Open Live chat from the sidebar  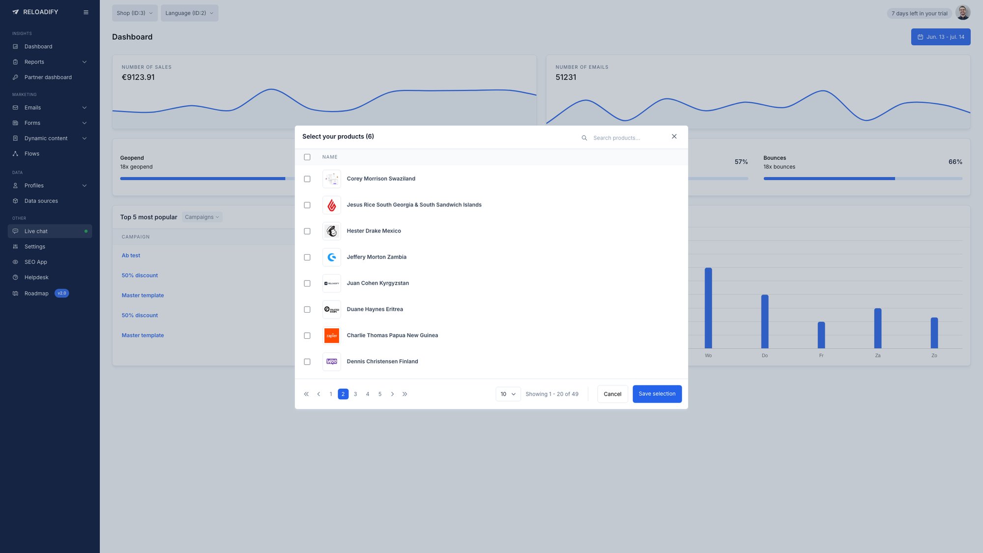[x=35, y=231]
